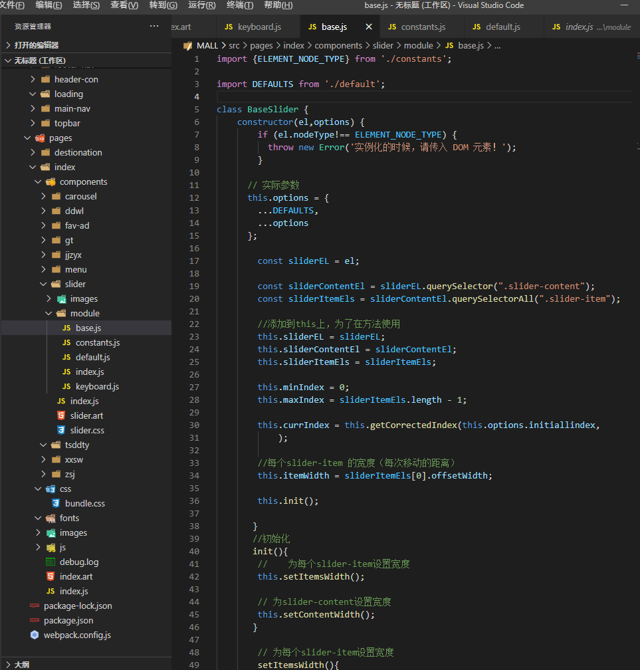
Task: Click the three-dot menu in explorer header
Action: coord(154,26)
